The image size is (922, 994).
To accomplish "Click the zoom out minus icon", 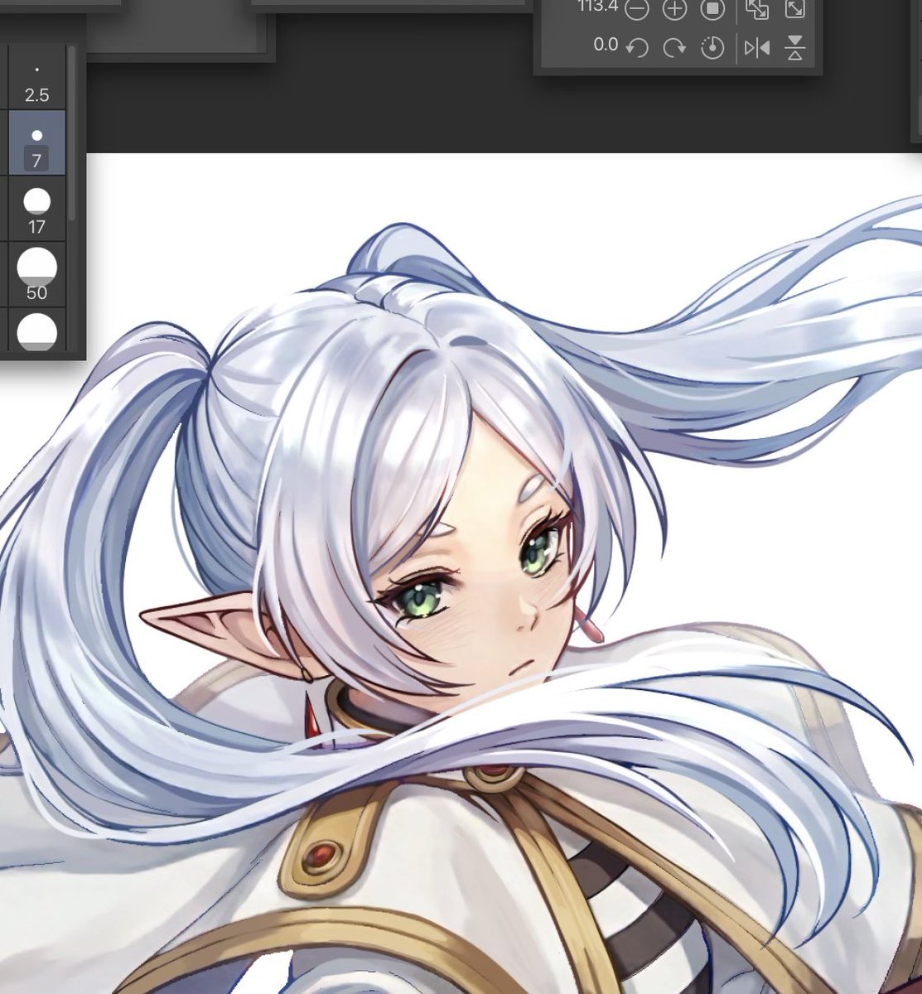I will click(636, 10).
